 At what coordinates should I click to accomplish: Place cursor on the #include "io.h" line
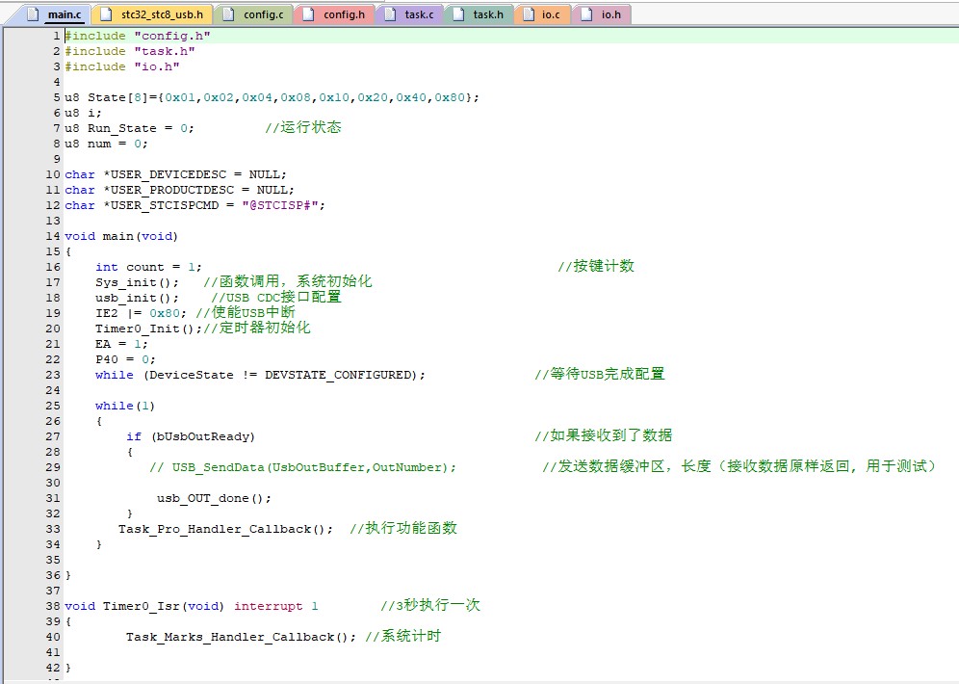pos(121,66)
